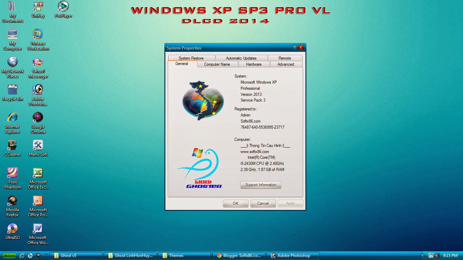Launch Yahoo! Messenger shortcut

38,67
